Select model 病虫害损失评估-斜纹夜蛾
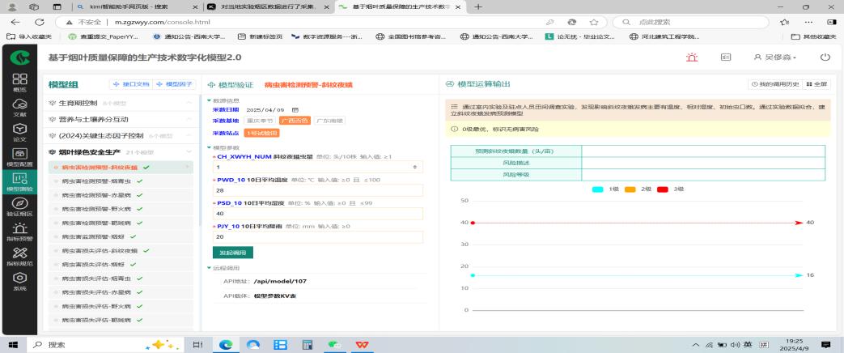The height and width of the screenshot is (353, 844). pos(121,251)
